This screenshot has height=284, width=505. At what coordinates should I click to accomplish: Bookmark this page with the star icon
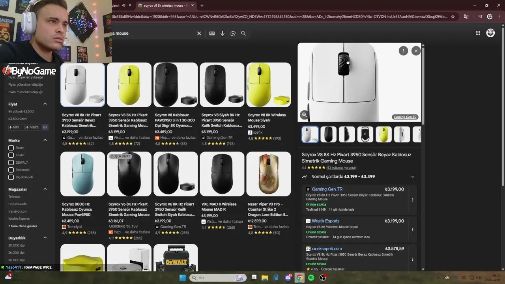point(453,17)
